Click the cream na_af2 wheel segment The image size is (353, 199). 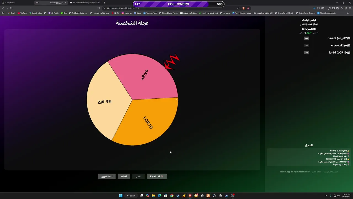(x=106, y=101)
